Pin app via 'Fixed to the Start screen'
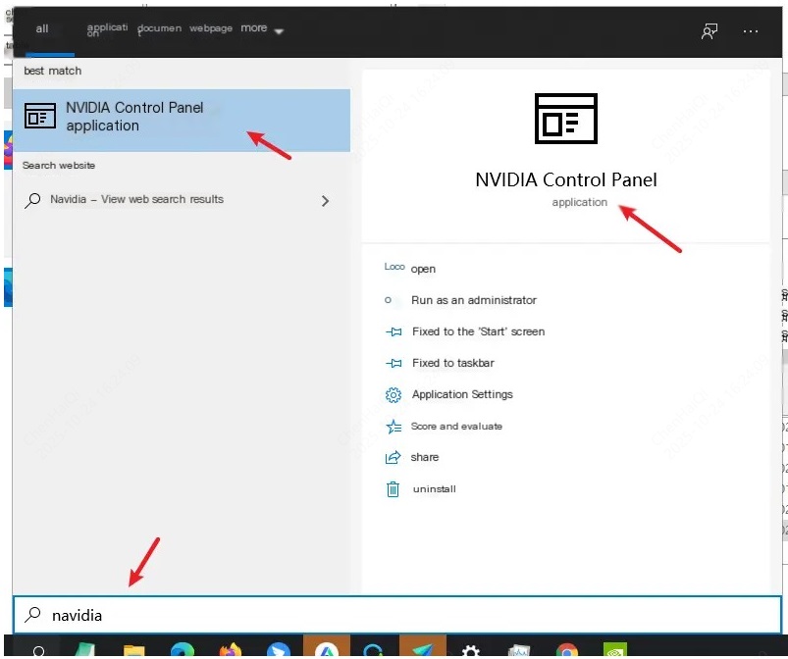788x659 pixels. [x=478, y=331]
